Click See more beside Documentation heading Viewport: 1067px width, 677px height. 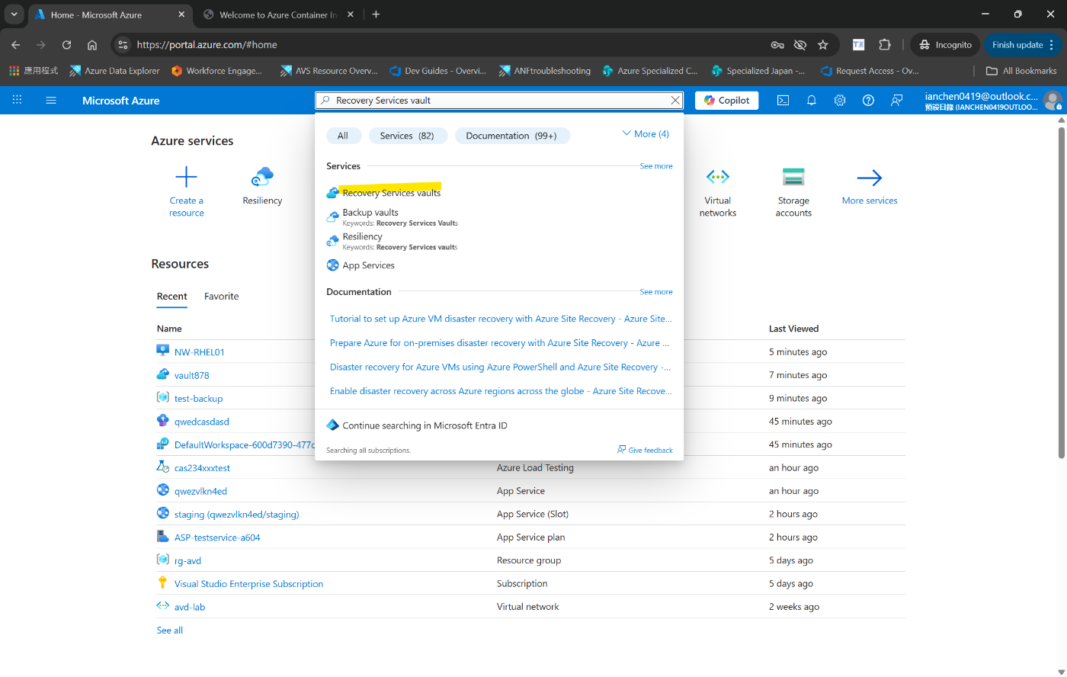pyautogui.click(x=656, y=292)
